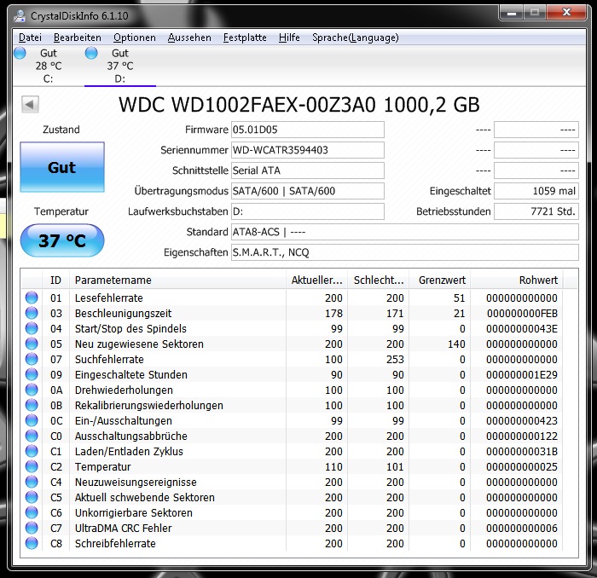Screen dimensions: 597x578
Task: Click status orb for Neu zugewiesene Sektoren
Action: (x=32, y=344)
